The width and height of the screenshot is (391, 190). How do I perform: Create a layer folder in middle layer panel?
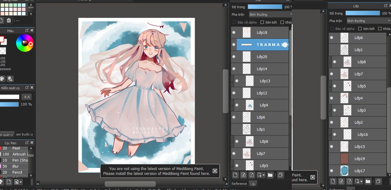coord(270,175)
